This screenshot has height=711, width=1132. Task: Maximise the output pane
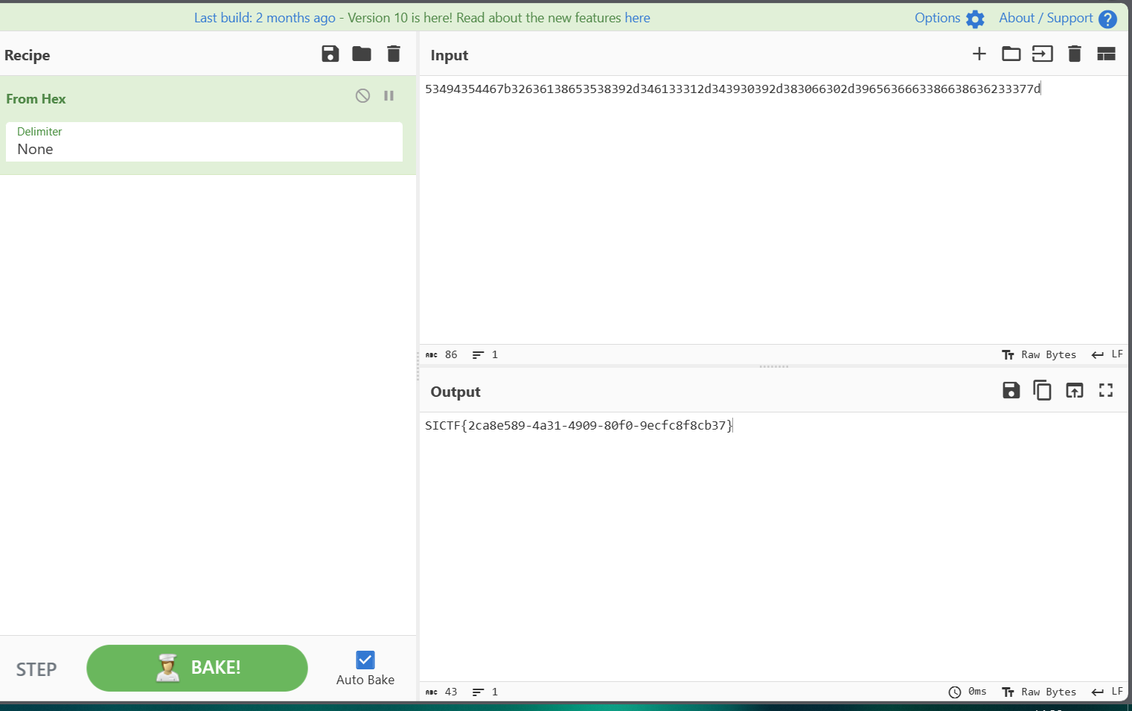(1106, 390)
